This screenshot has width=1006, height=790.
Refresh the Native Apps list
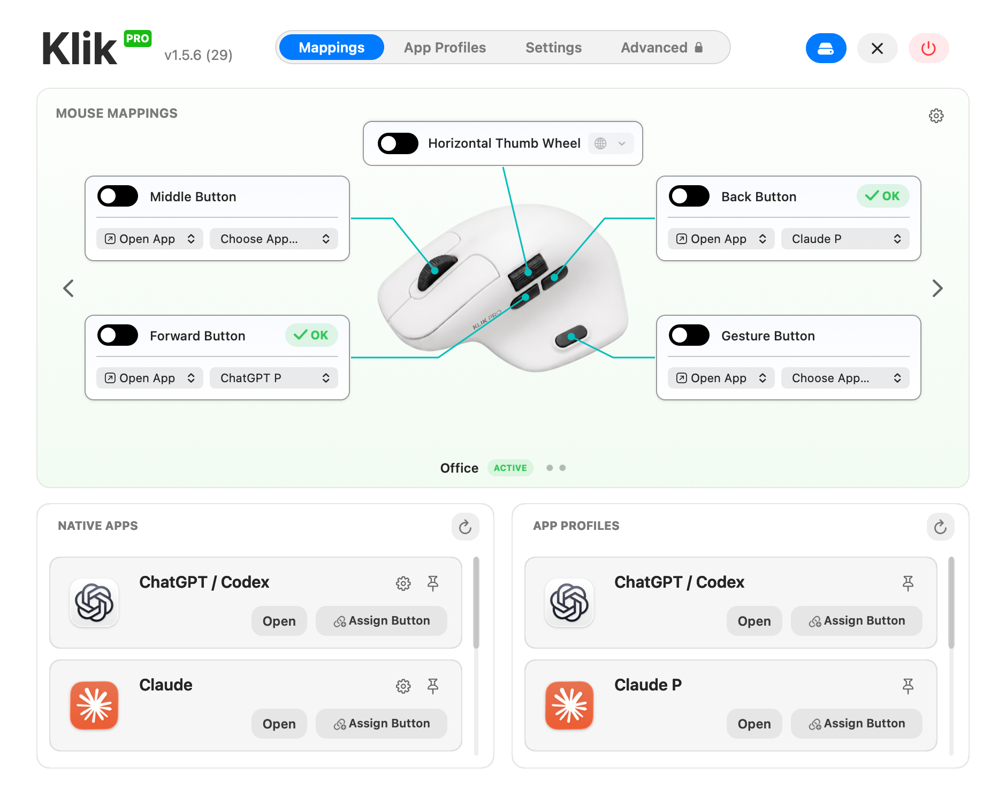[x=465, y=527]
